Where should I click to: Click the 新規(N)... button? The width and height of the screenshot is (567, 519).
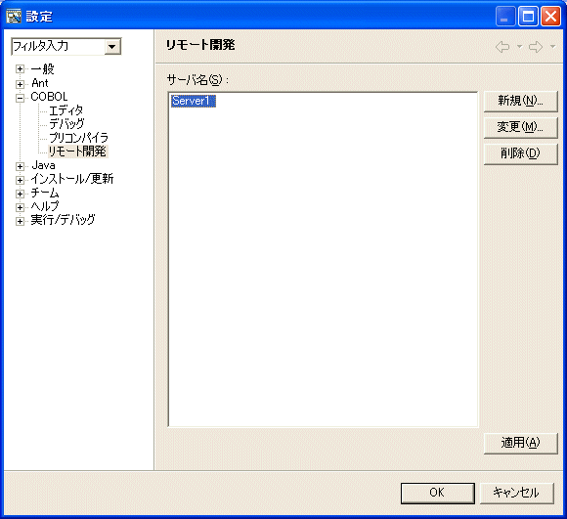(x=520, y=102)
